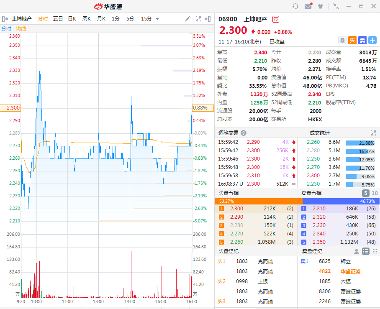Click the 华盛证券 broker entry
380x309 pixels.
[x=350, y=271]
